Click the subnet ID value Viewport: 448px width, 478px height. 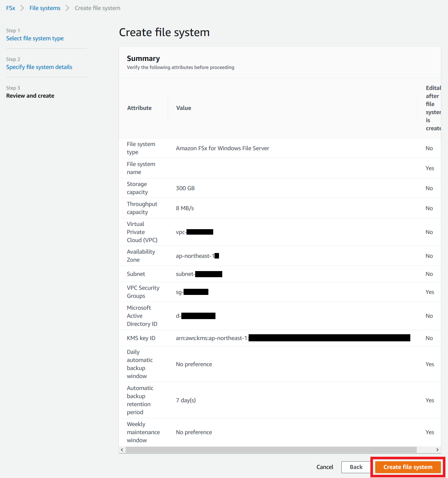point(199,274)
